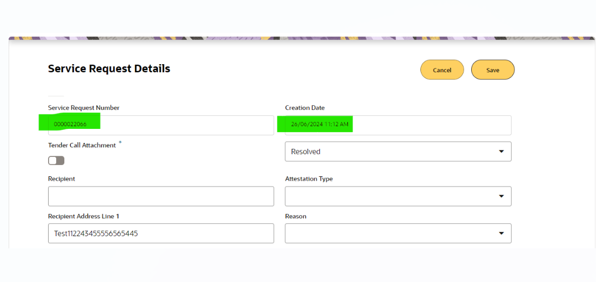This screenshot has width=596, height=282.
Task: Click the Service Request Details heading
Action: [109, 68]
